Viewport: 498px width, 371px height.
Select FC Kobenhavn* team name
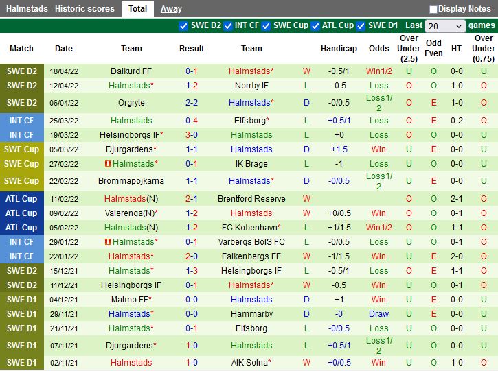click(x=251, y=228)
